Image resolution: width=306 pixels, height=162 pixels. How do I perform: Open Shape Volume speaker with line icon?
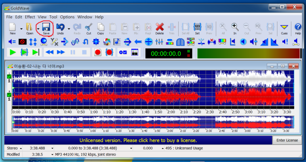pos(296,41)
